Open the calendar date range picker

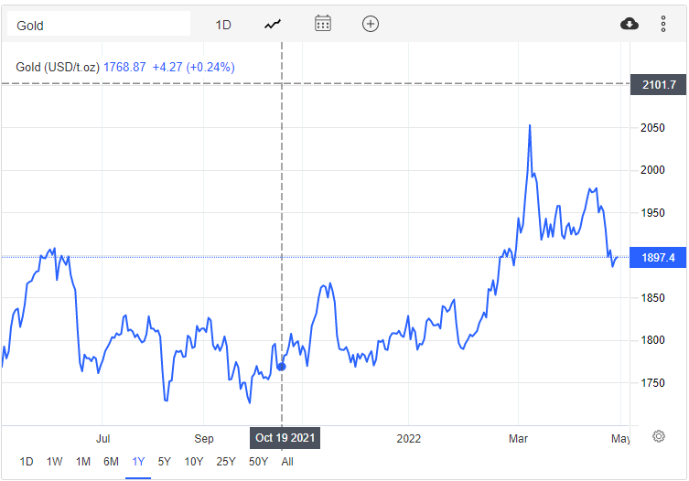click(323, 24)
